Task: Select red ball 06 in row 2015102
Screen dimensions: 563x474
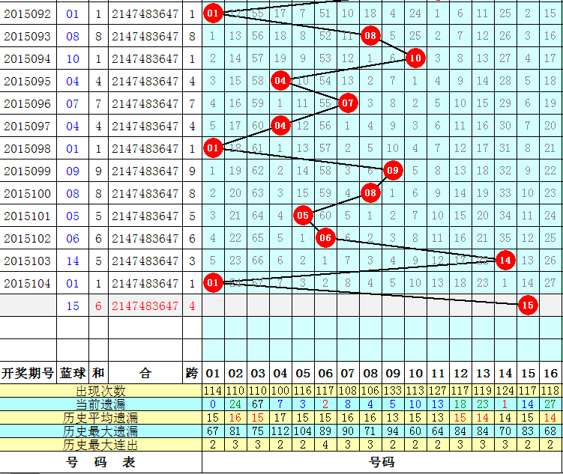Action: click(x=325, y=237)
